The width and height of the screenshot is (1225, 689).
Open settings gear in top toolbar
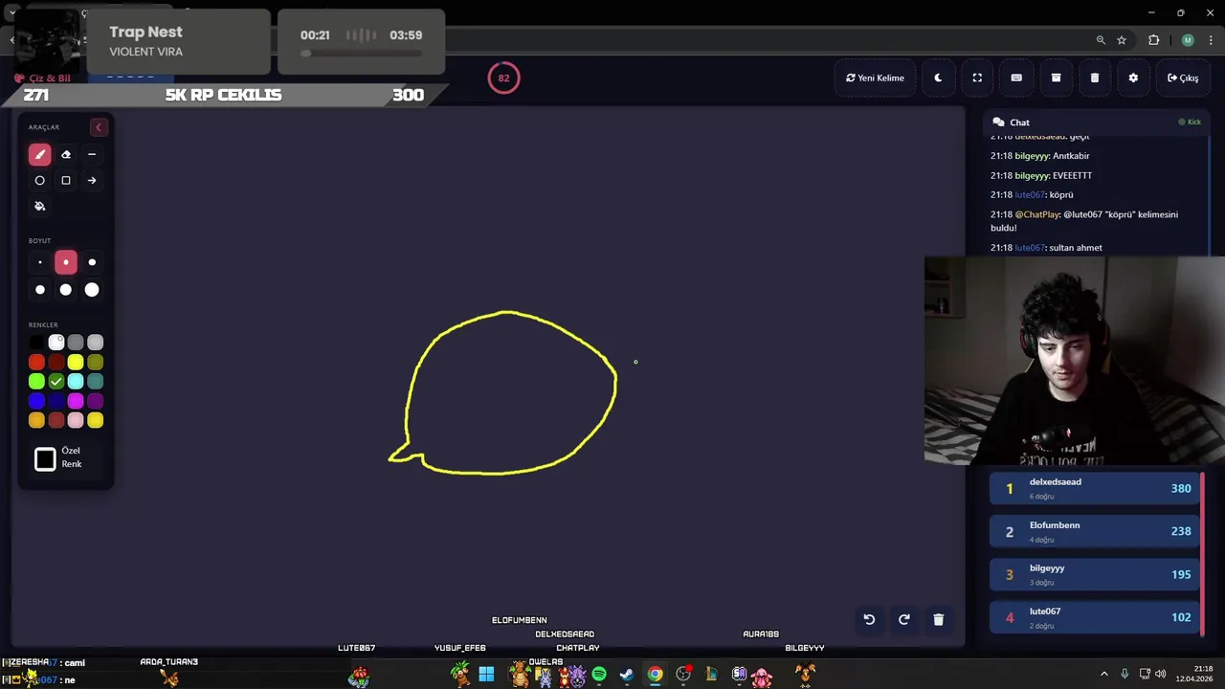(x=1133, y=78)
